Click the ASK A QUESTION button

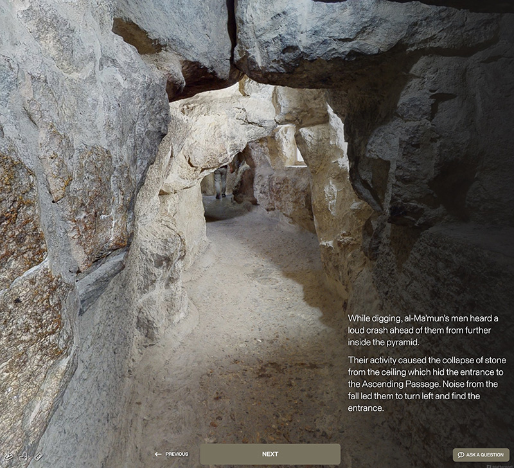[x=481, y=455]
